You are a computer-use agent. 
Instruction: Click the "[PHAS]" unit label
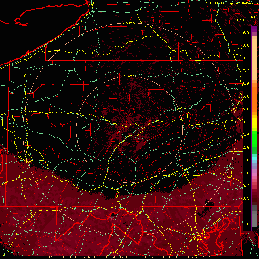243,20
